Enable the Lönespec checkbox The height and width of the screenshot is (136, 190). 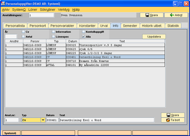pos(54,37)
